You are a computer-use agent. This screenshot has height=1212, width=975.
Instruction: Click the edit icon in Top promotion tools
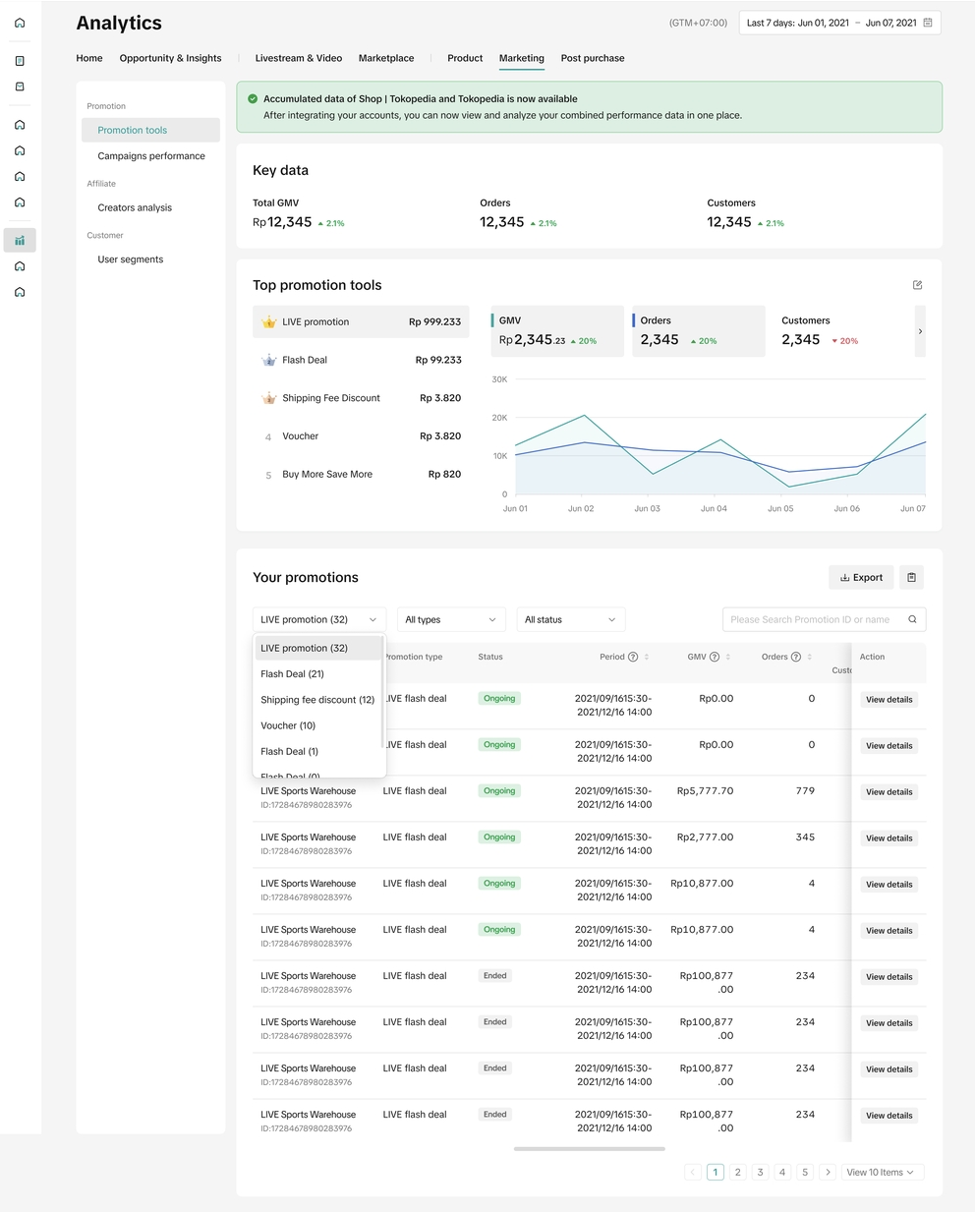(917, 285)
